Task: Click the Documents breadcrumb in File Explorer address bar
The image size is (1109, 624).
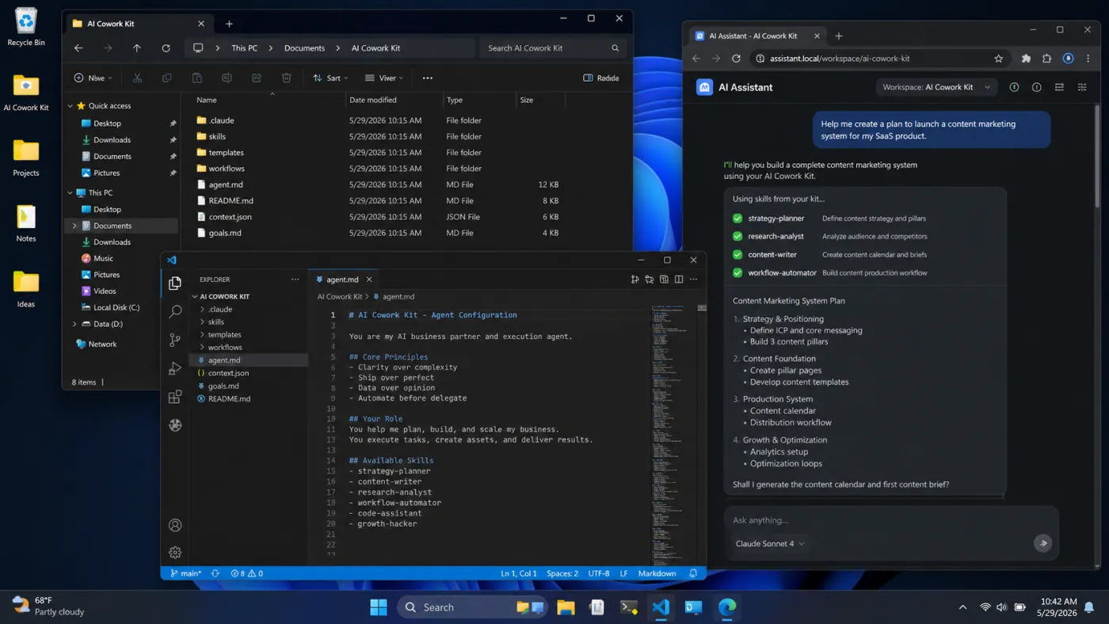Action: click(304, 48)
